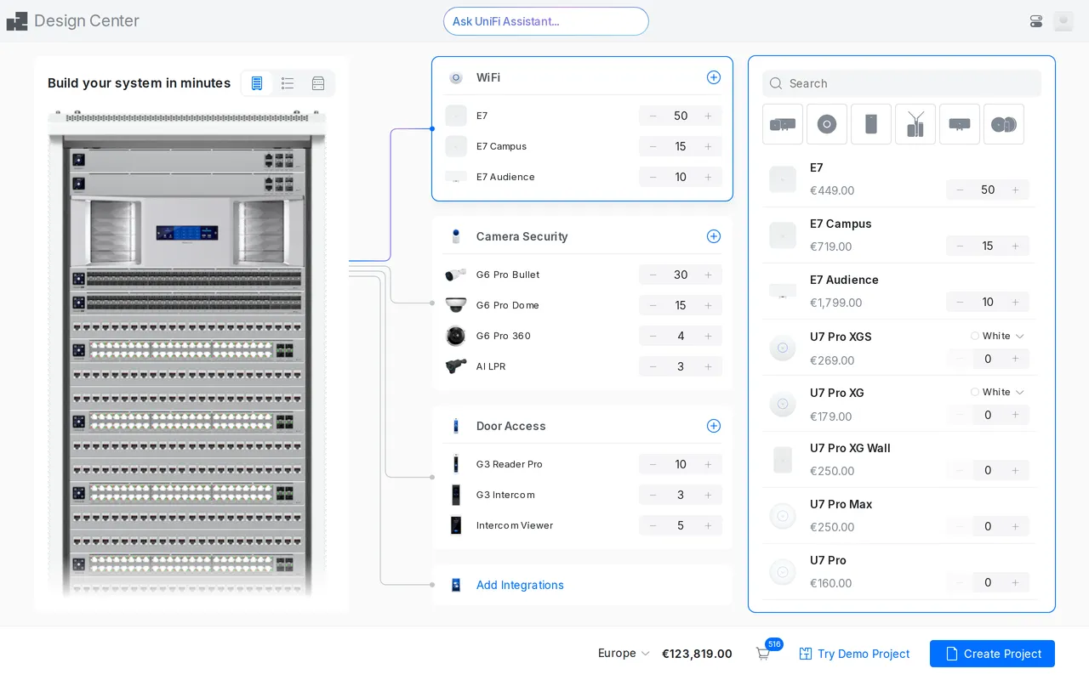Click the search magnifier icon
This screenshot has width=1089, height=680.
coord(776,83)
